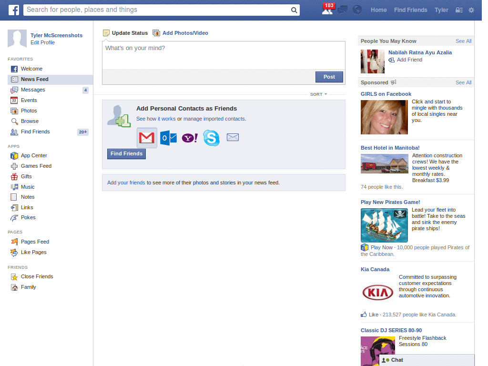Click Play Now for Pirates game
Image resolution: width=488 pixels, height=366 pixels.
[x=382, y=247]
